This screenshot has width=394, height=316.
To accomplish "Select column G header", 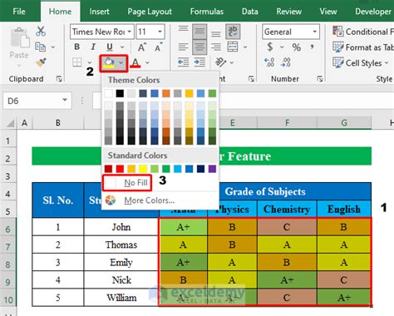I will coord(344,122).
